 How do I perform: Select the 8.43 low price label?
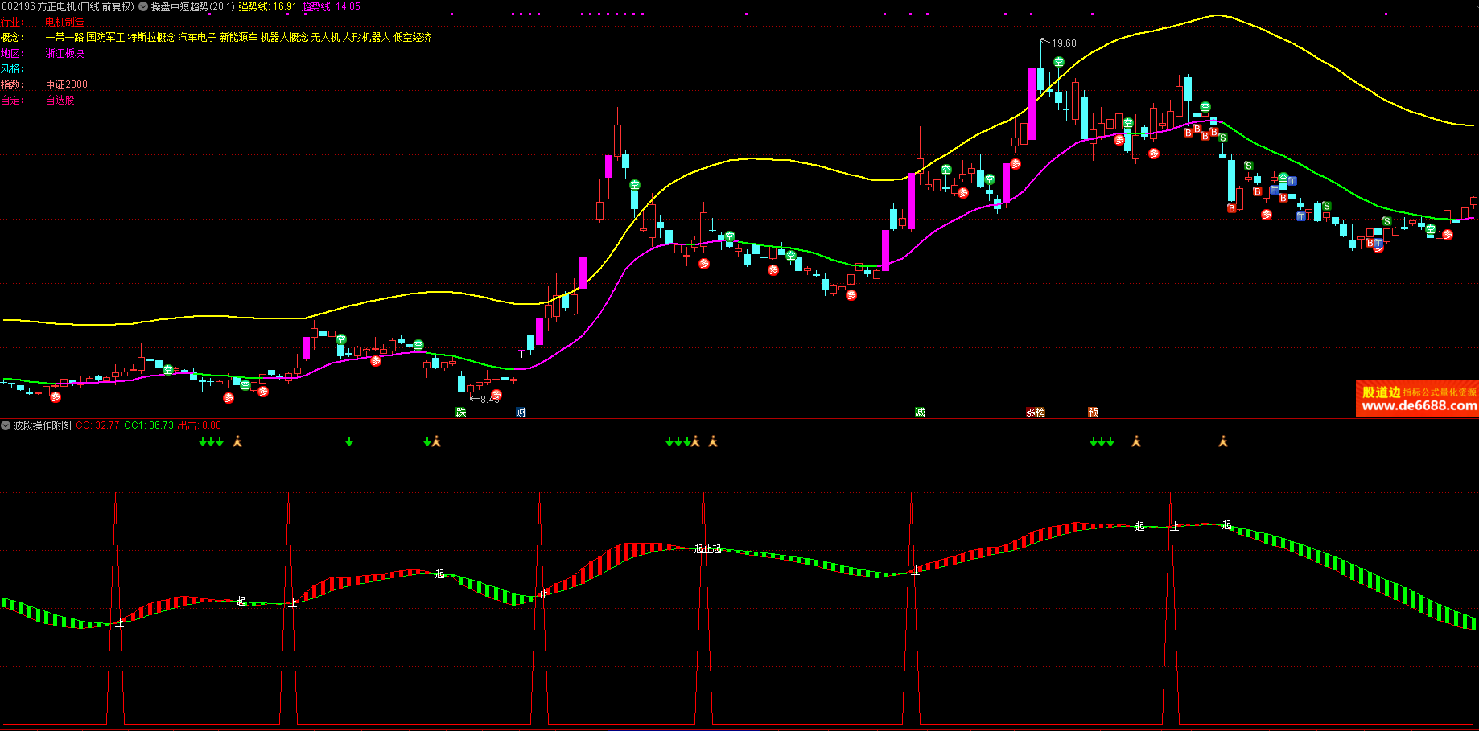tap(489, 399)
